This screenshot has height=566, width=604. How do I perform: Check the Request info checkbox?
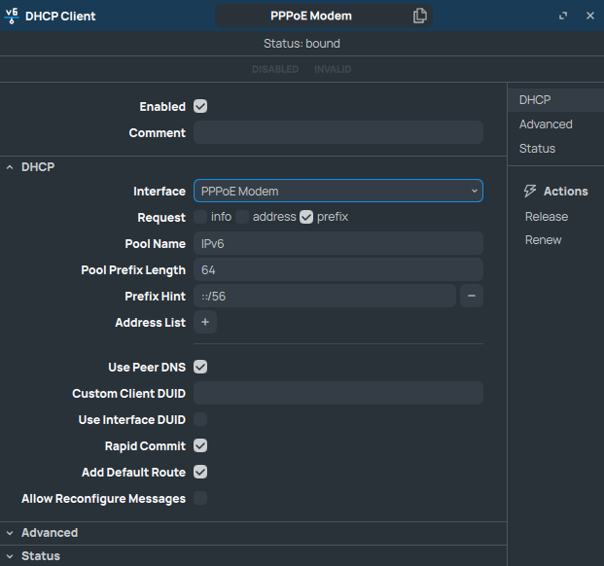200,217
